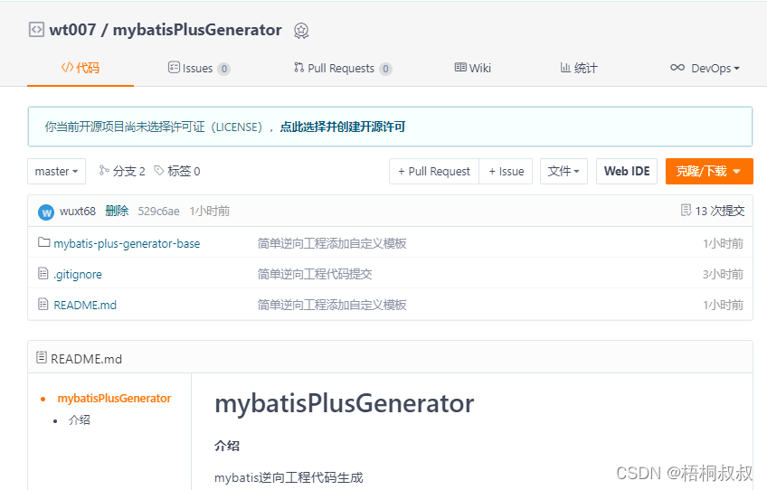This screenshot has width=767, height=490.
Task: Open the latest commit message 删除
Action: 117,211
